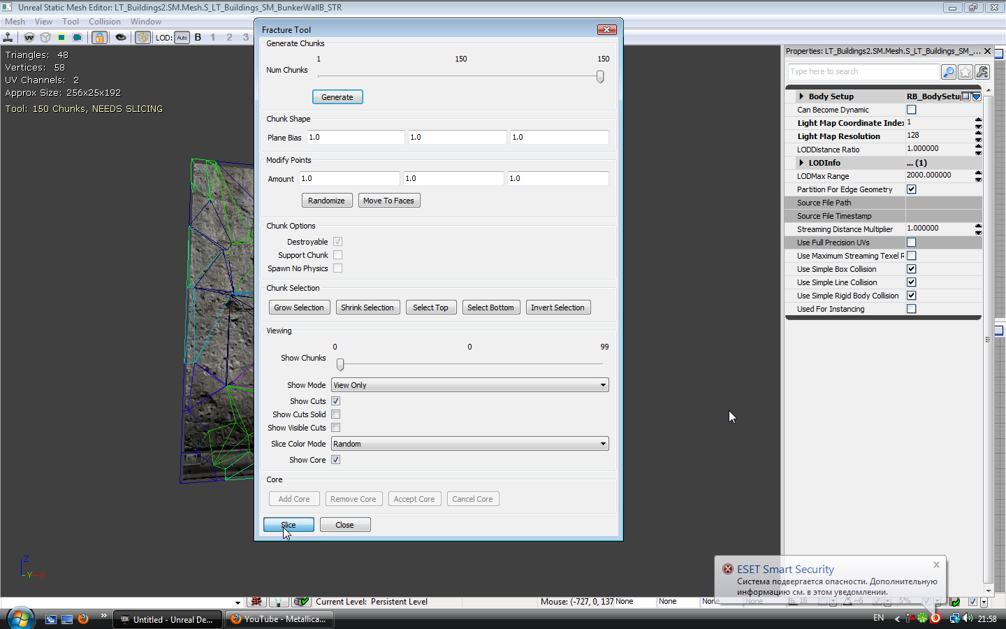Click the joystick icon in the toolbar
Image resolution: width=1006 pixels, height=629 pixels.
[x=8, y=37]
